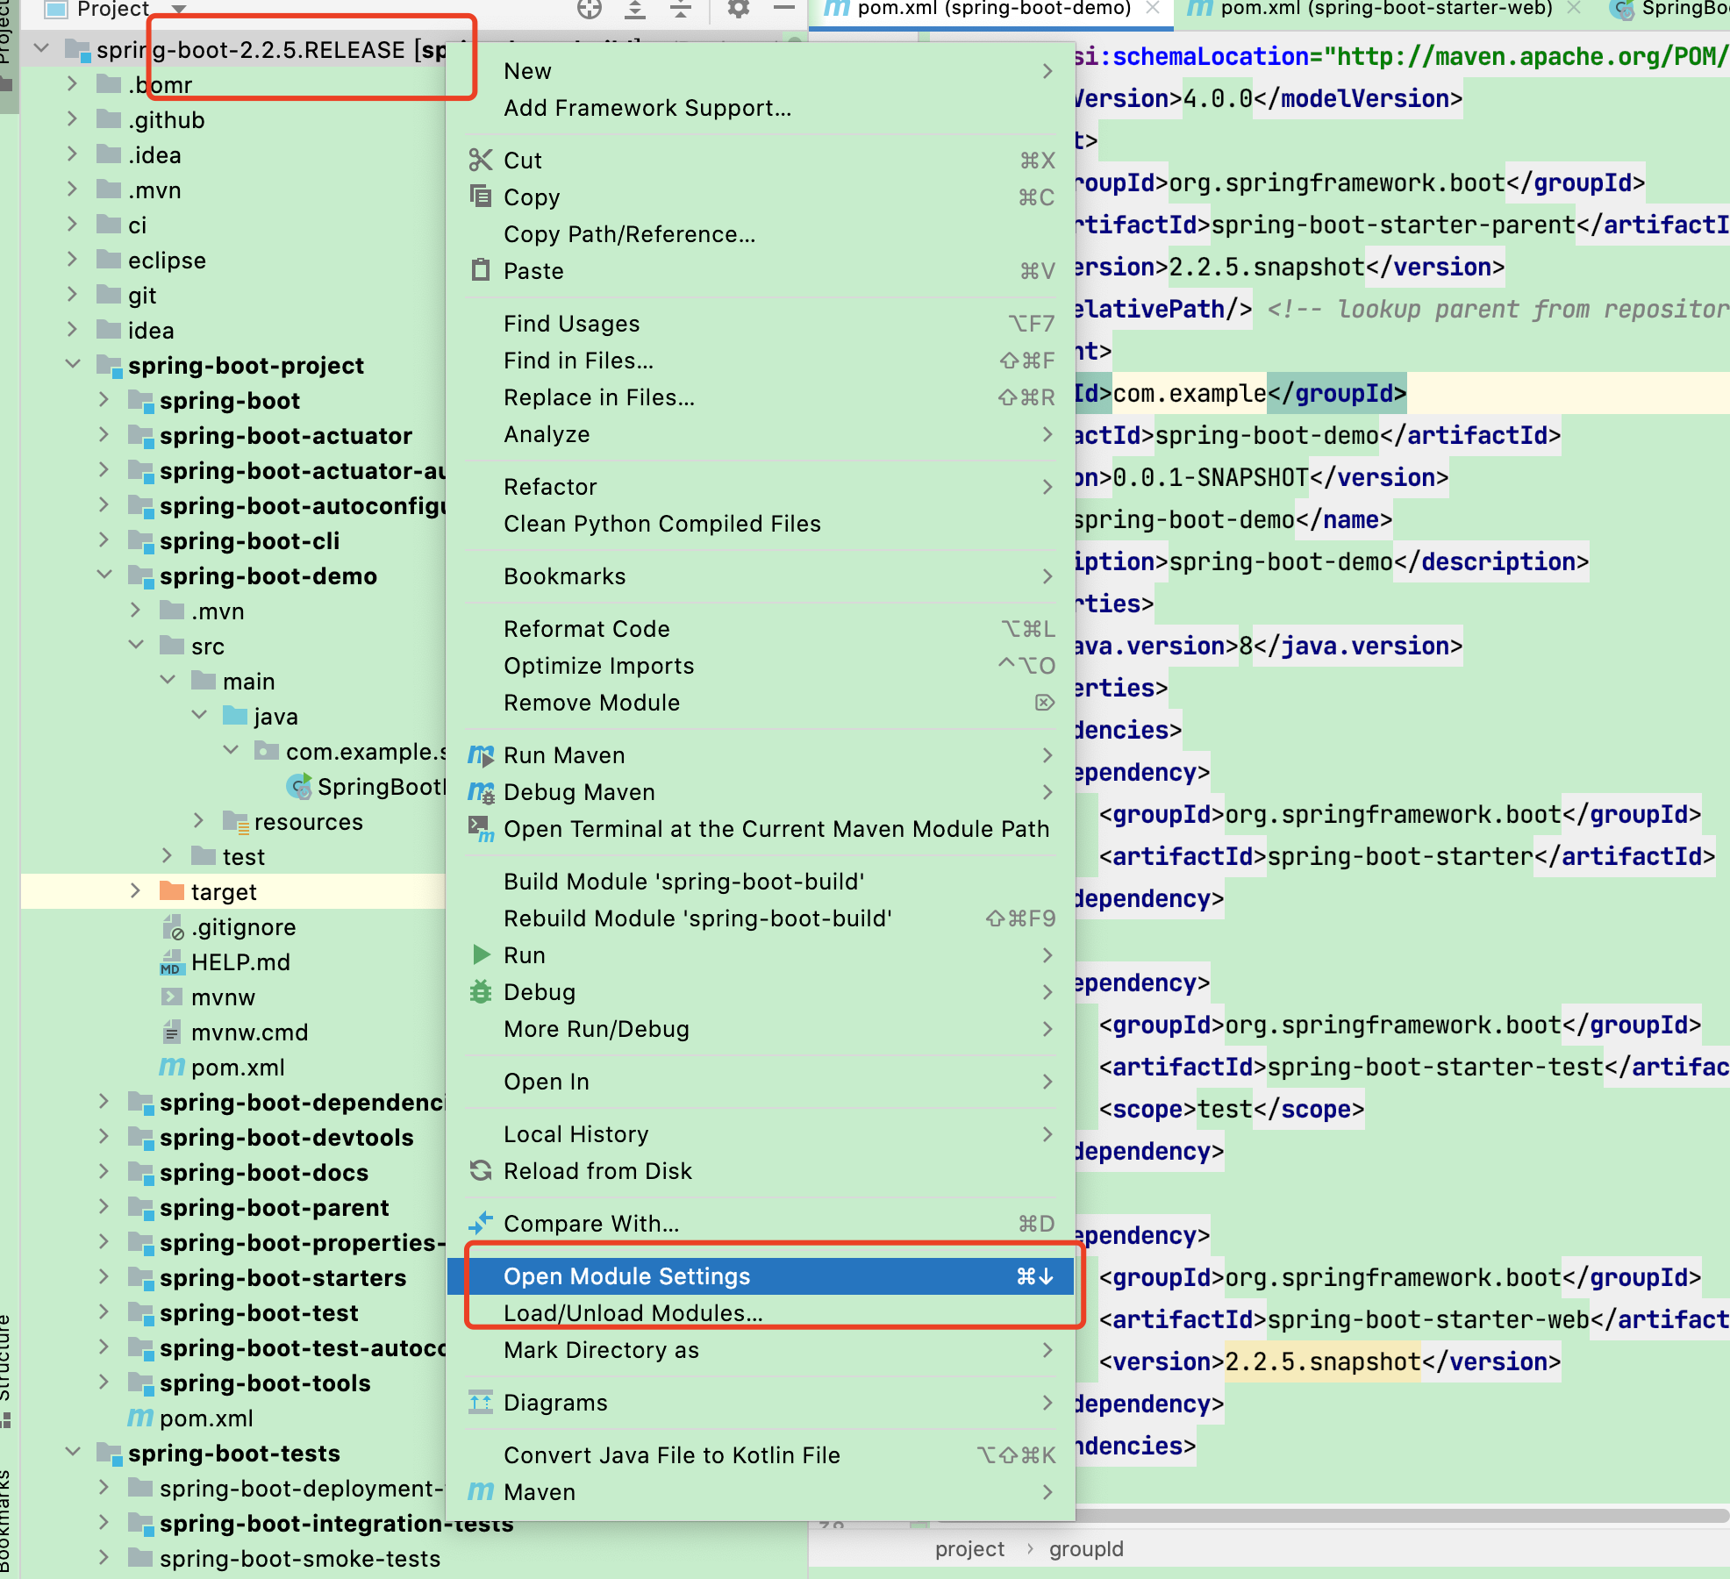This screenshot has height=1579, width=1730.
Task: Collapse the spring-boot-tests folder
Action: [x=73, y=1453]
